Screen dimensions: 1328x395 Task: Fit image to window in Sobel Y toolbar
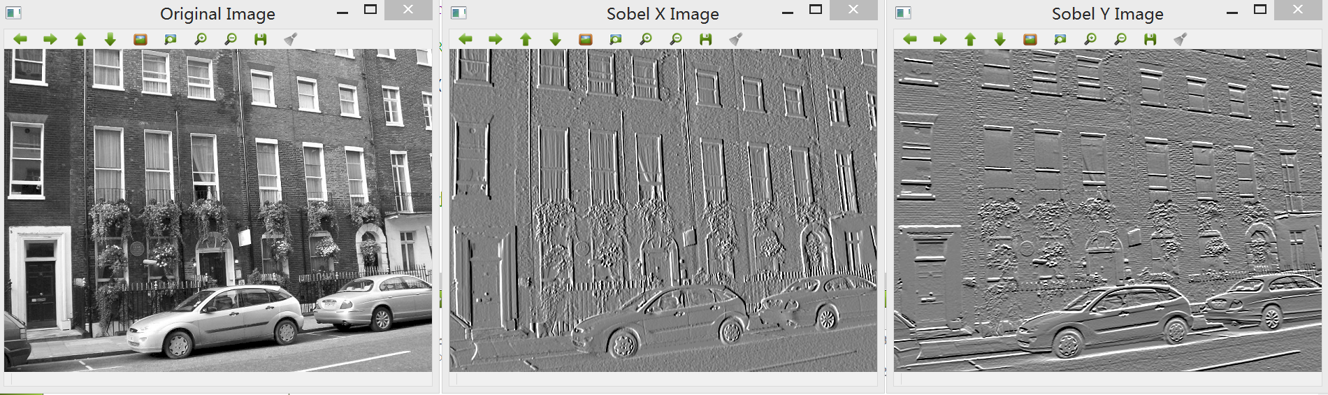(1060, 39)
